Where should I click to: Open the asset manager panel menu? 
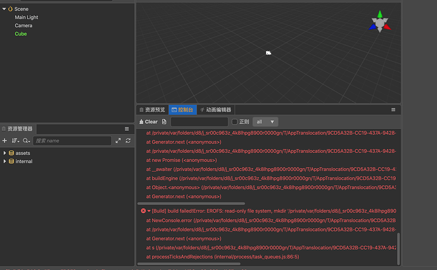click(127, 129)
